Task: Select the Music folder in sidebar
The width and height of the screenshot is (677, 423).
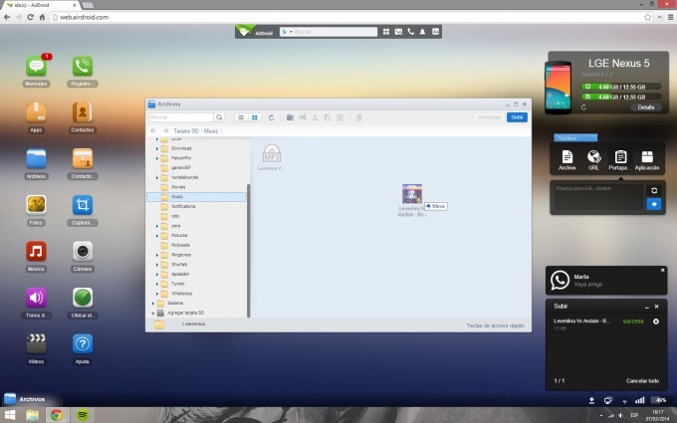Action: [x=177, y=196]
